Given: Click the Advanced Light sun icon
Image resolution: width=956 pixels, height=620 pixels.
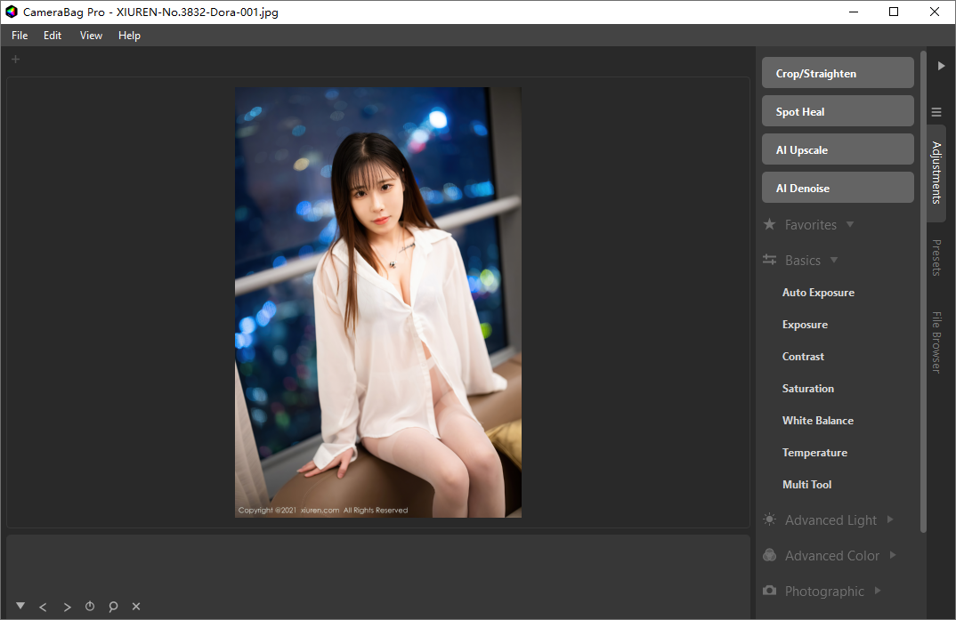Looking at the screenshot, I should (769, 519).
